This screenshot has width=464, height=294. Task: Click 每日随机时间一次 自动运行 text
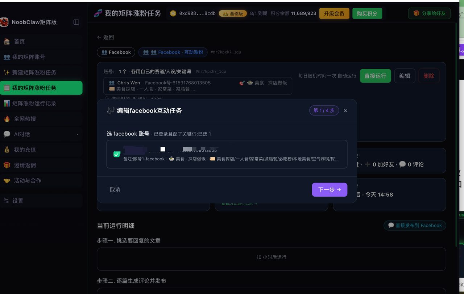327,76
